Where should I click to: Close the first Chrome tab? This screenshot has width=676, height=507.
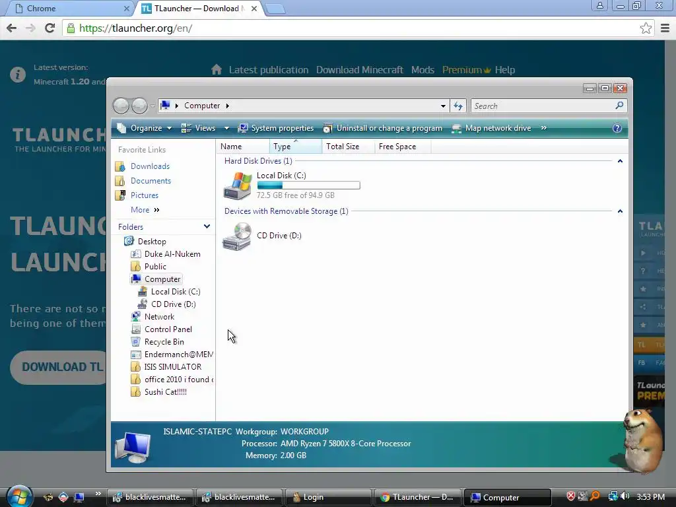pyautogui.click(x=126, y=8)
